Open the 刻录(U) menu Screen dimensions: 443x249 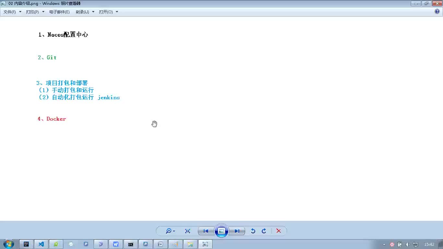(85, 12)
